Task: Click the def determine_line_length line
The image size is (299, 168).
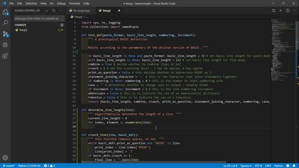Action: point(108,110)
